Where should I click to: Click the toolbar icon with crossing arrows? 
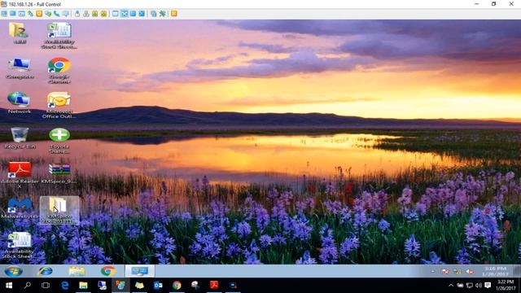click(124, 14)
